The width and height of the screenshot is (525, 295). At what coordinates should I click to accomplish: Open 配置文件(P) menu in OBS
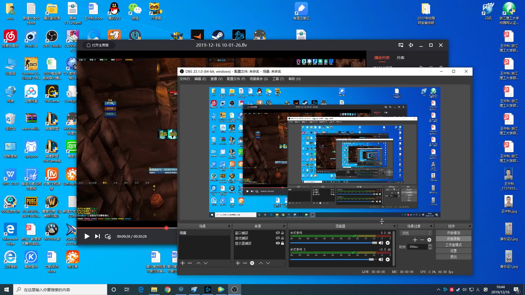236,79
